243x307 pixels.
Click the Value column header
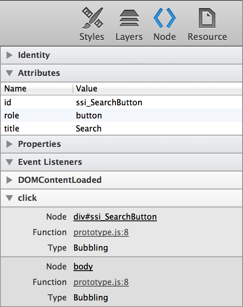(157, 89)
